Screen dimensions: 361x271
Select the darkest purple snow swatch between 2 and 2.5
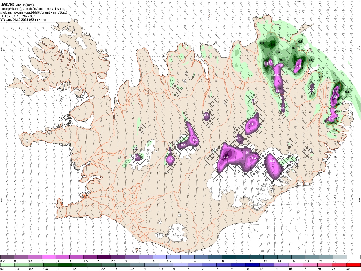104,257
